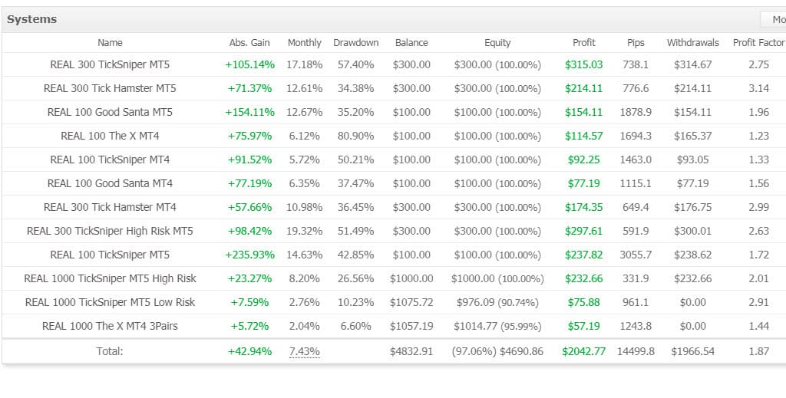
Task: Sort by the Name column header
Action: click(x=110, y=43)
